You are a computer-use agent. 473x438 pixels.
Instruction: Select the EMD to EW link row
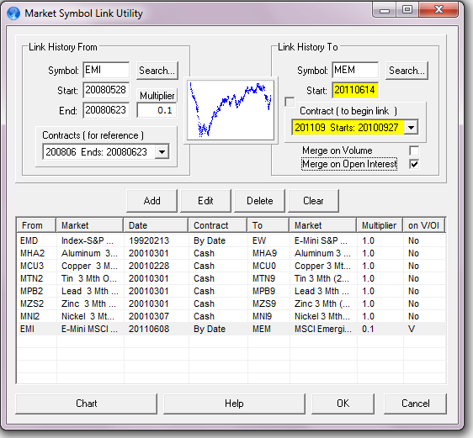[231, 240]
